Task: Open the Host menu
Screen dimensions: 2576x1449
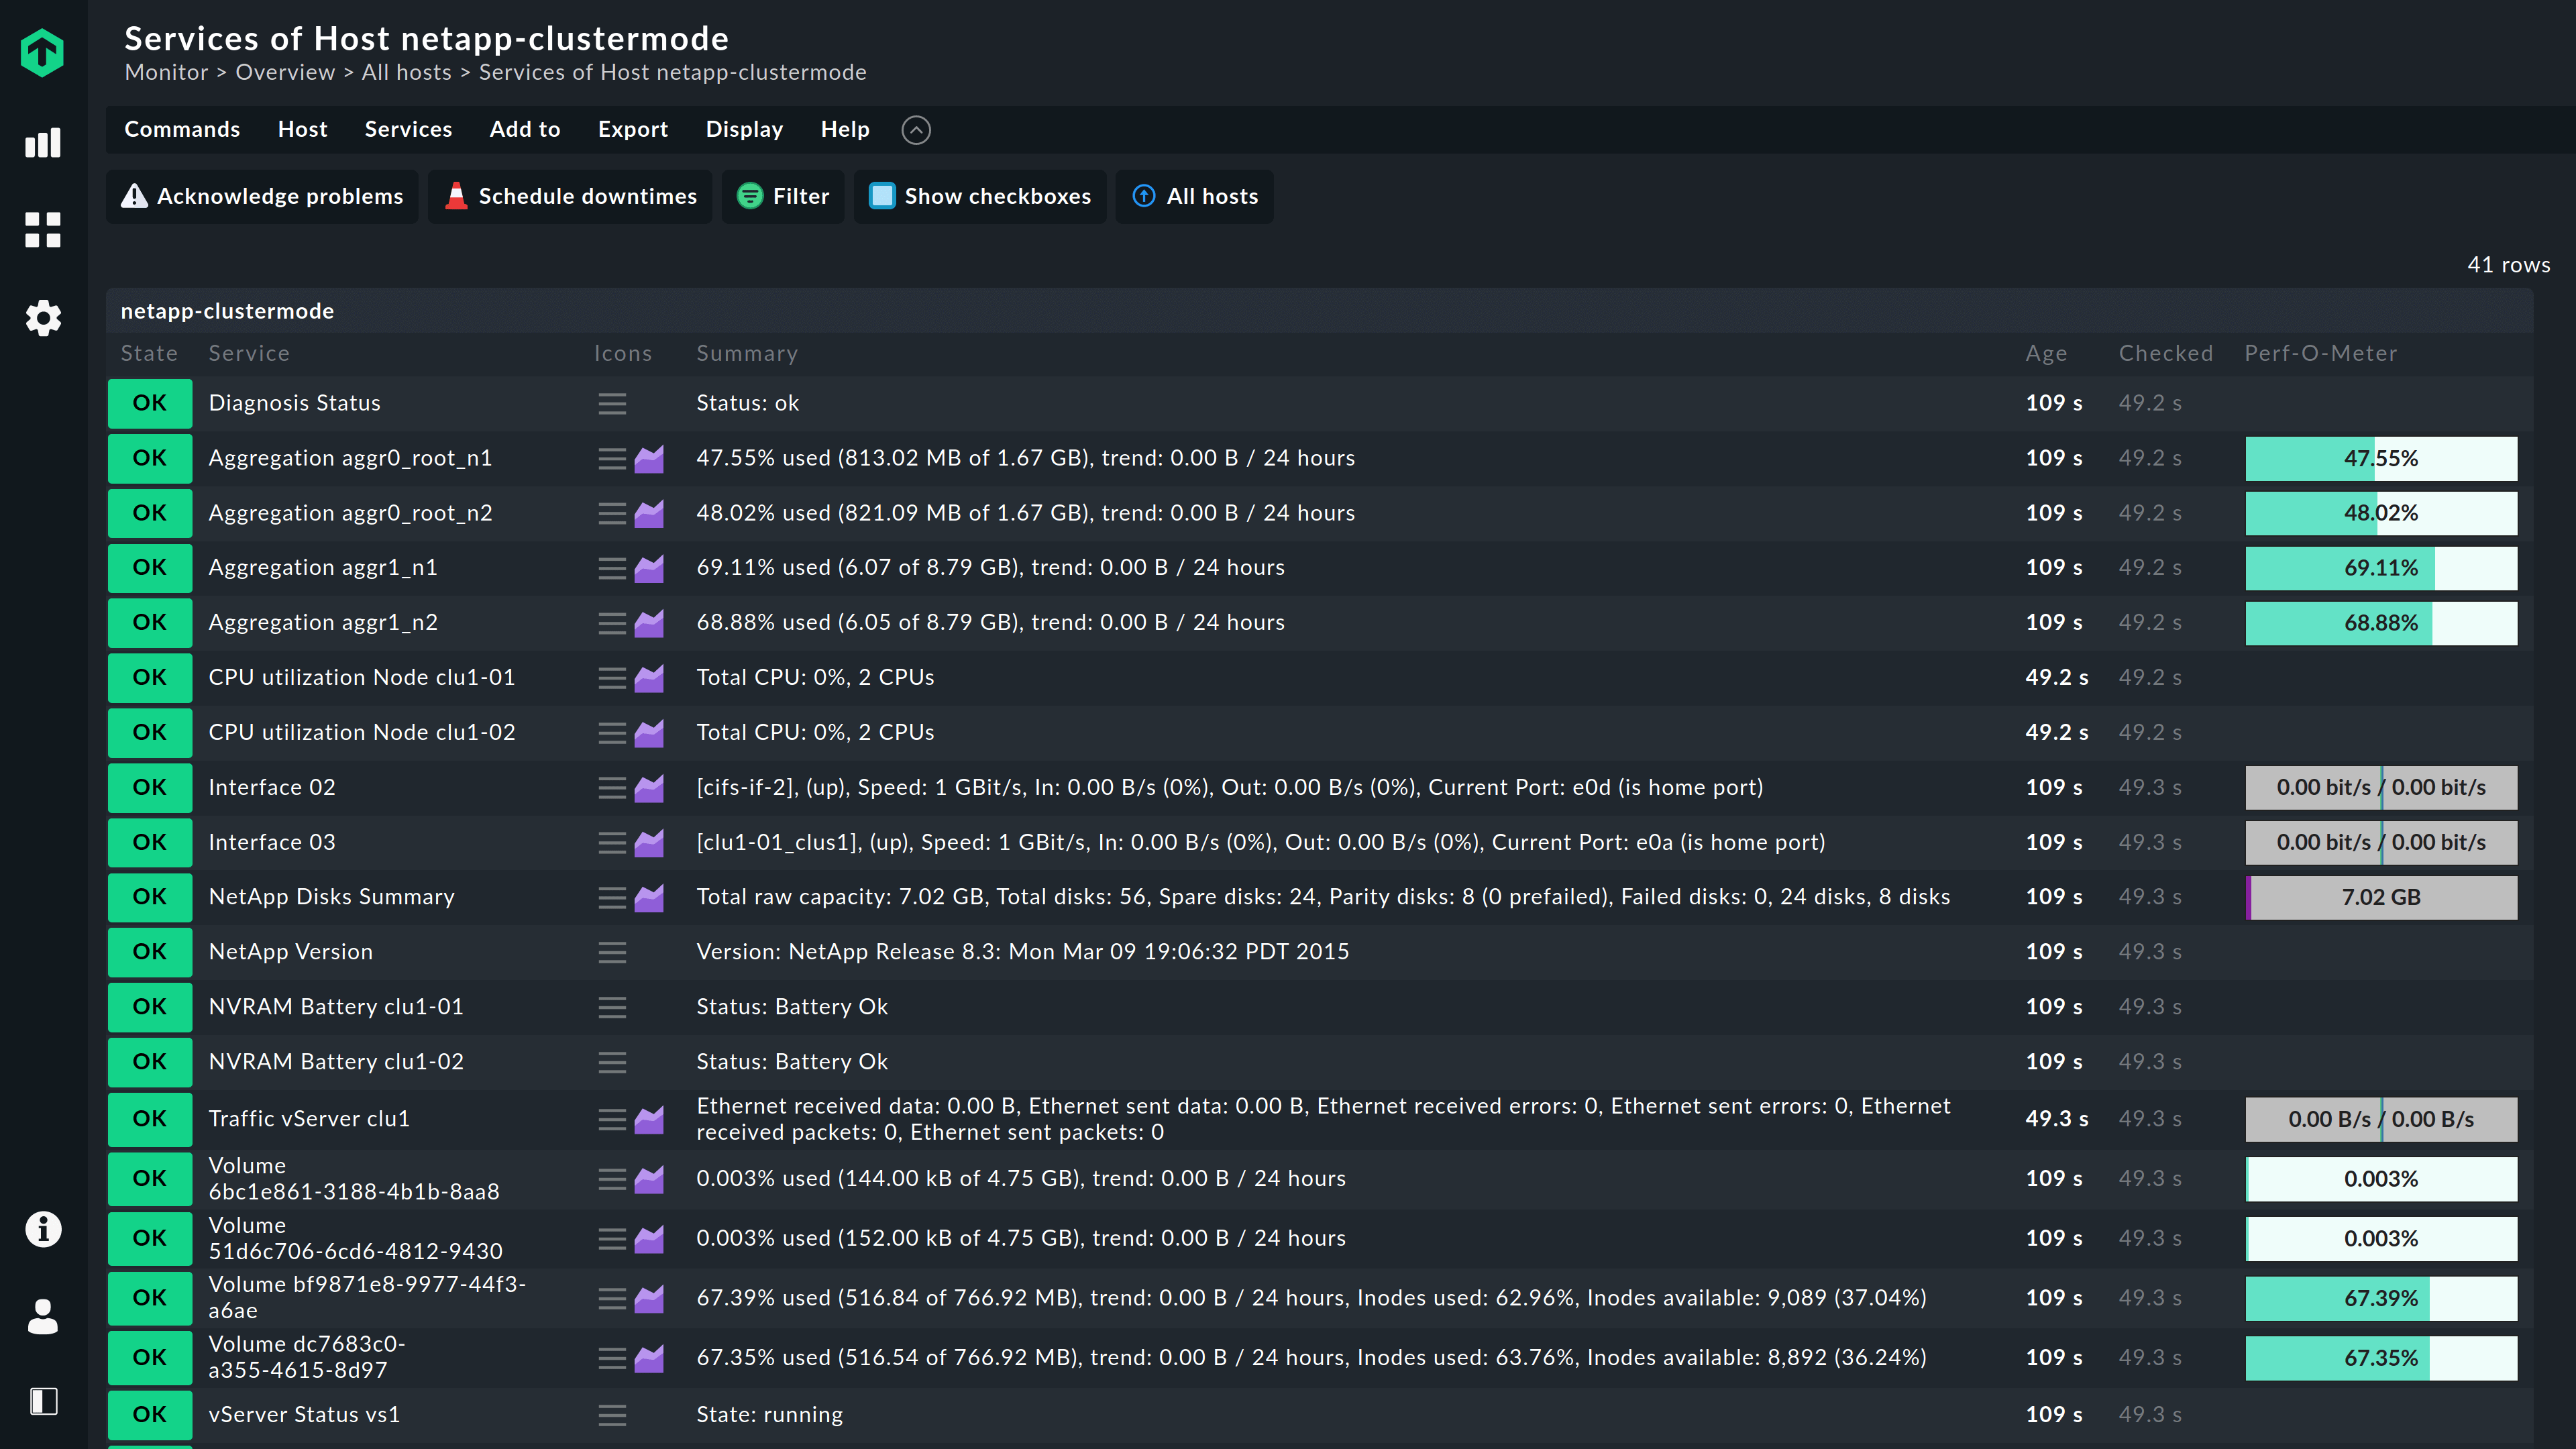Action: pos(302,129)
